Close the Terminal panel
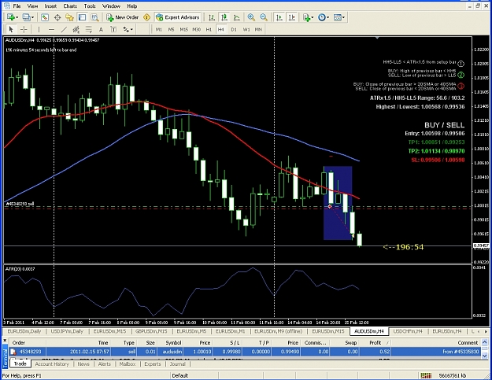The image size is (492, 380). [5, 340]
